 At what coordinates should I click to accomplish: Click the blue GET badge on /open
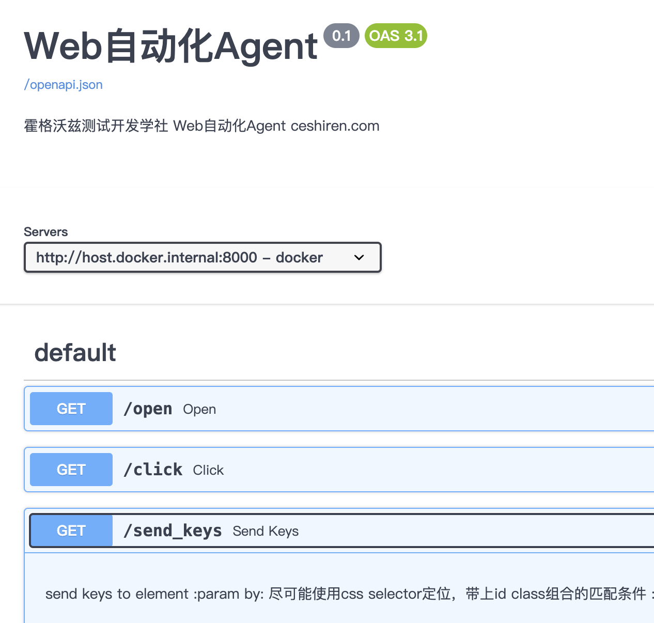(71, 408)
